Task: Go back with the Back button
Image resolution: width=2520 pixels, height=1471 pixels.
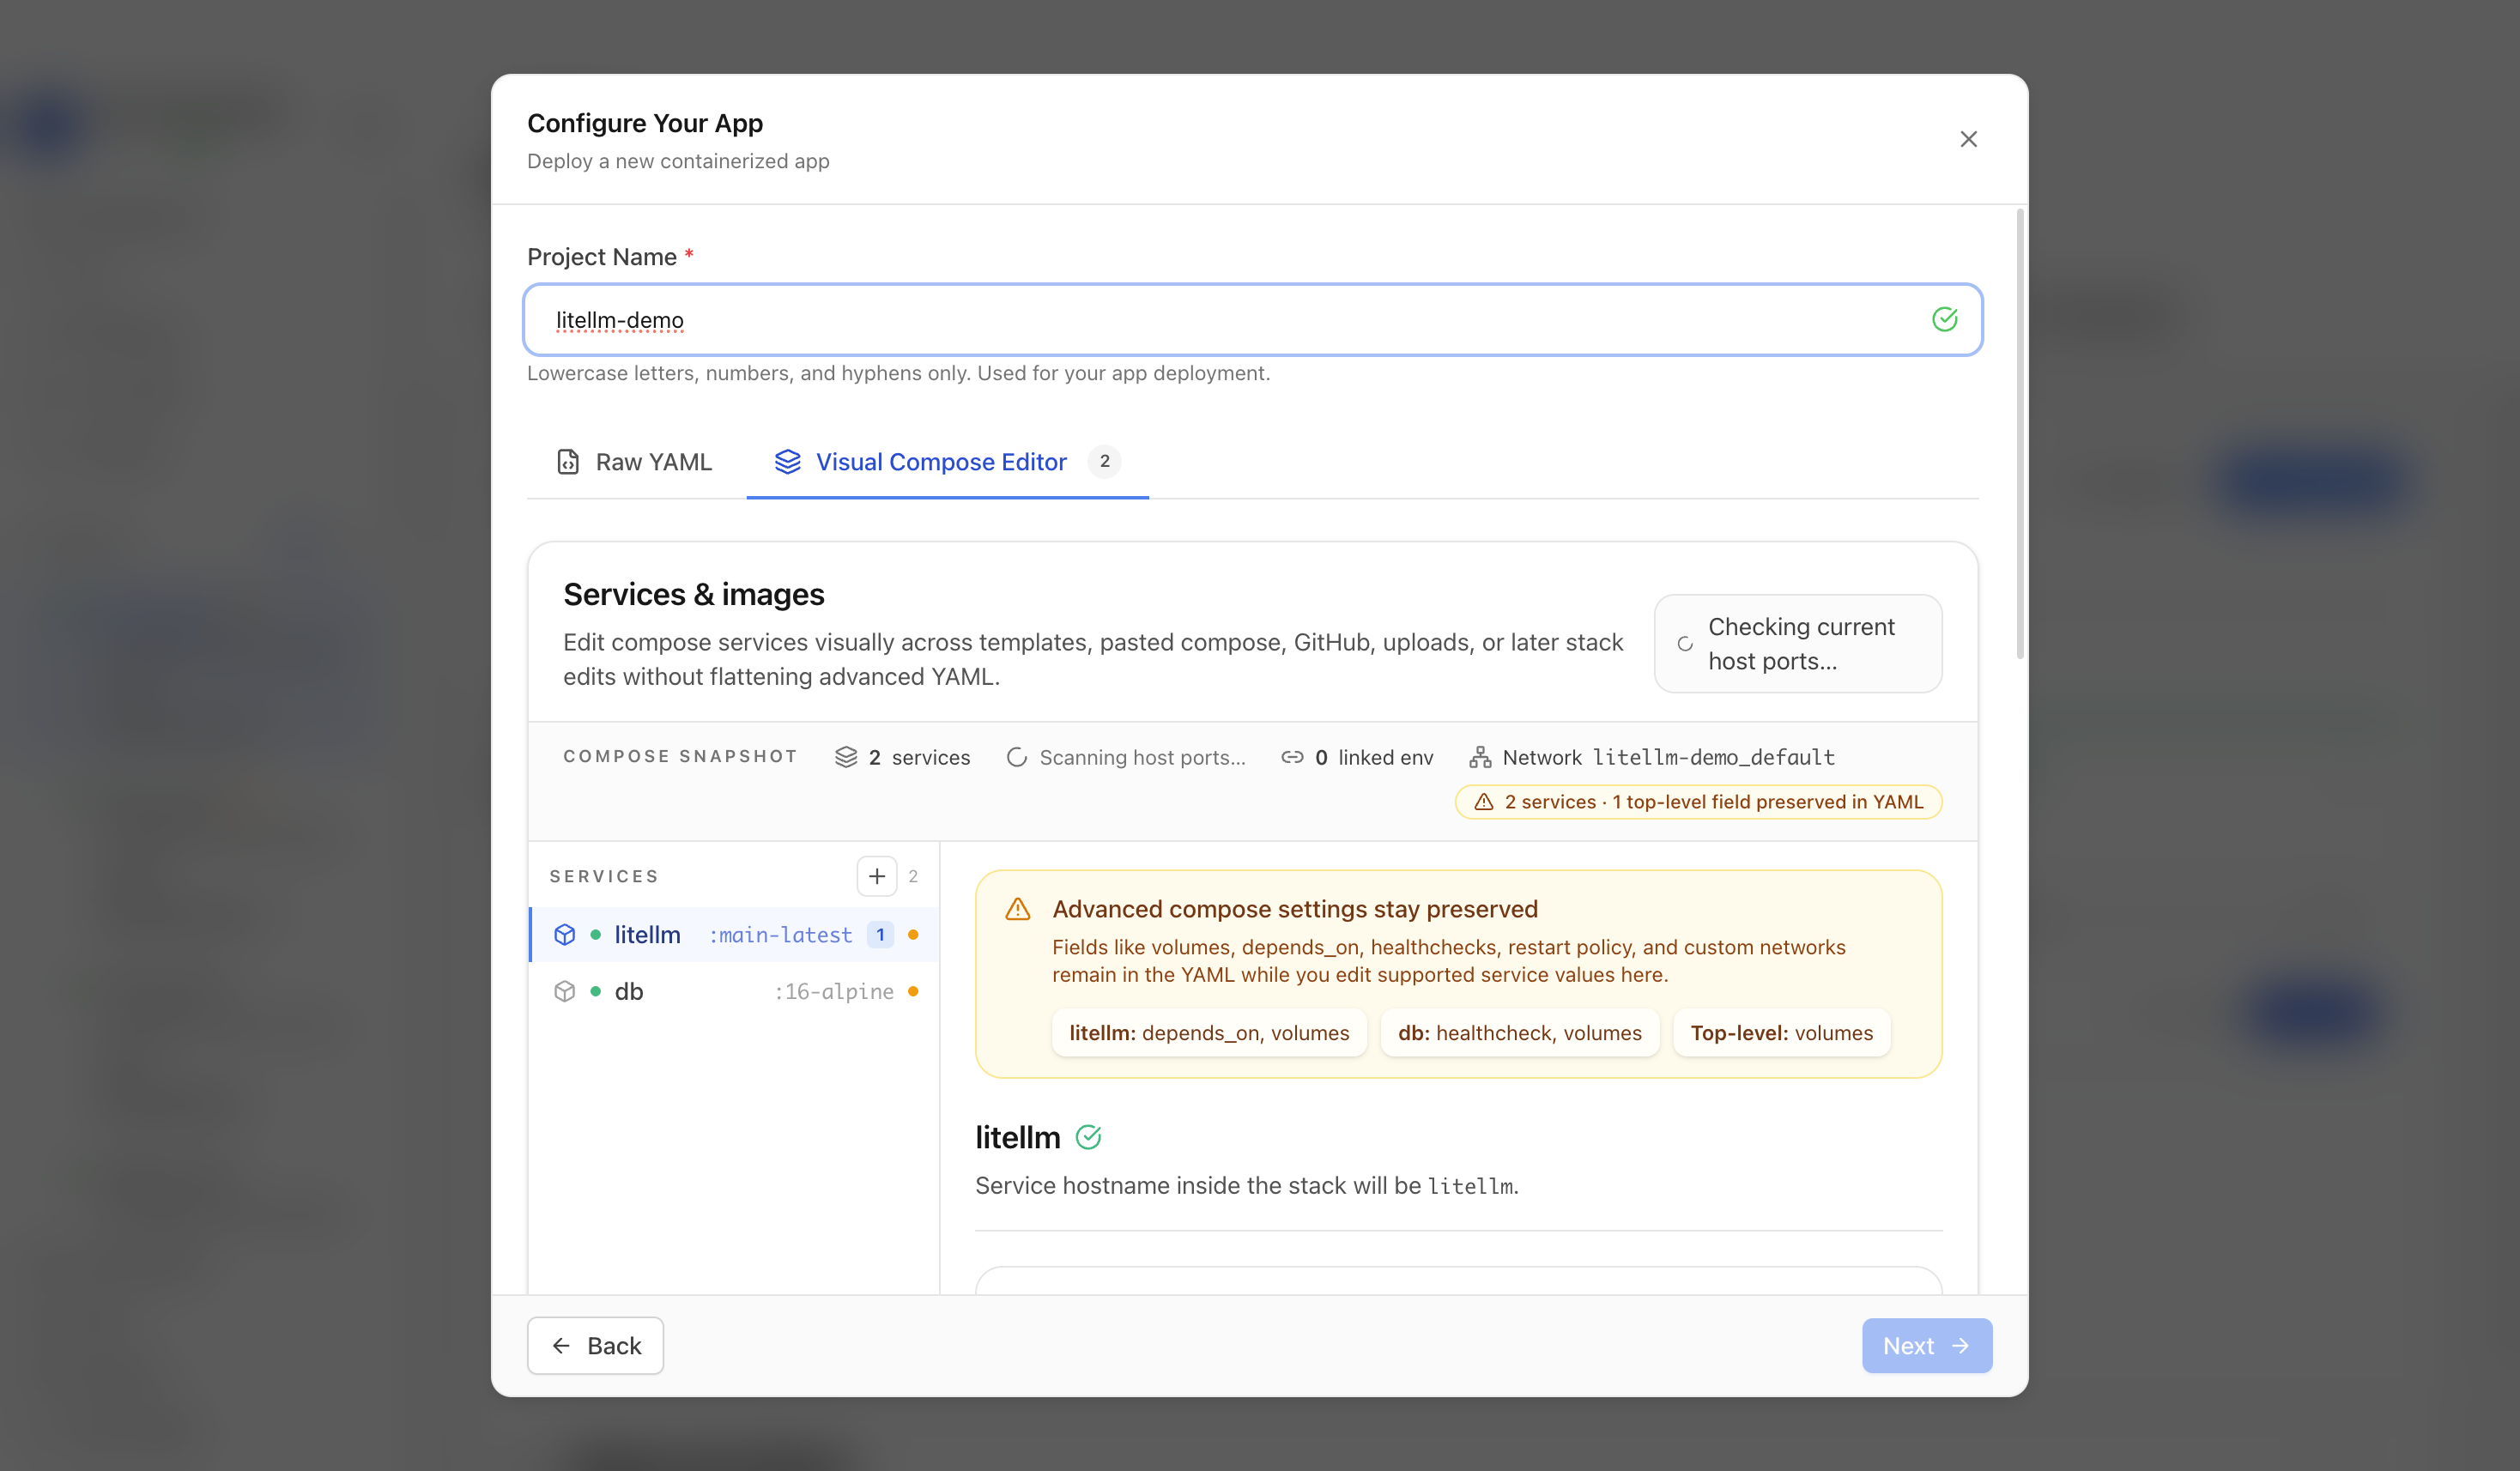Action: pos(595,1345)
